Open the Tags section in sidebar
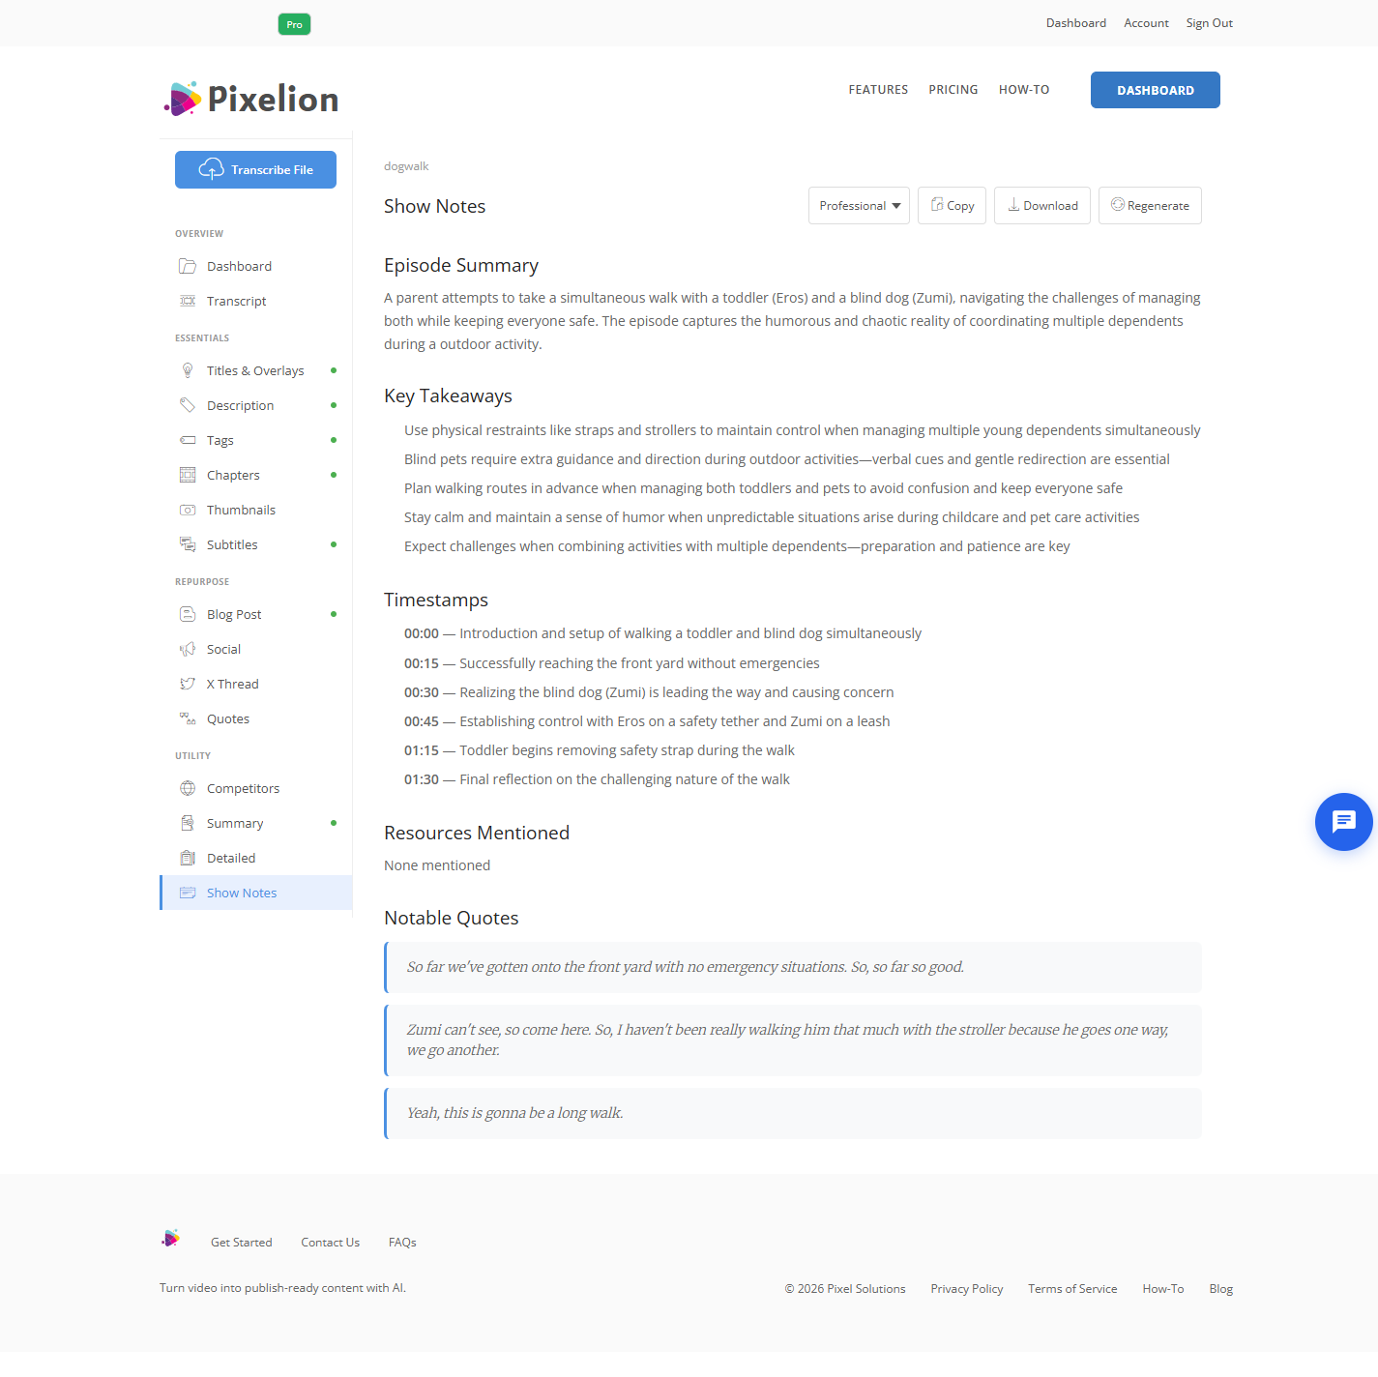The image size is (1378, 1377). coord(256,440)
